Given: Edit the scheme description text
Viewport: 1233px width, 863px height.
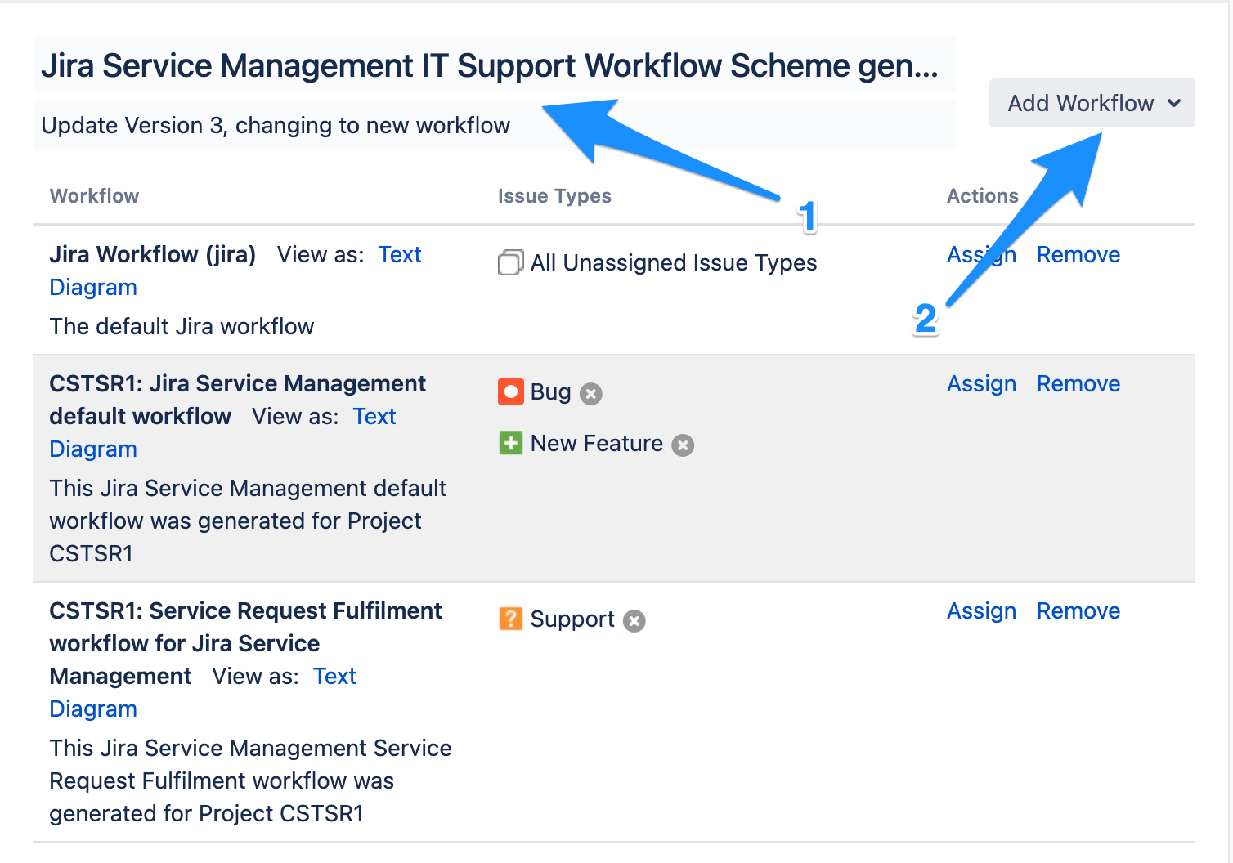Looking at the screenshot, I should click(x=276, y=126).
